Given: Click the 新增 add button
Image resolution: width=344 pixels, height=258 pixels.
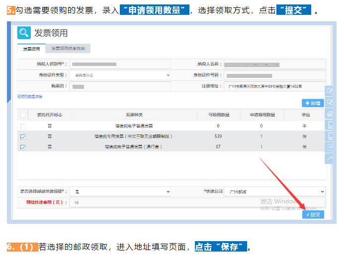Looking at the screenshot, I should pyautogui.click(x=313, y=103).
